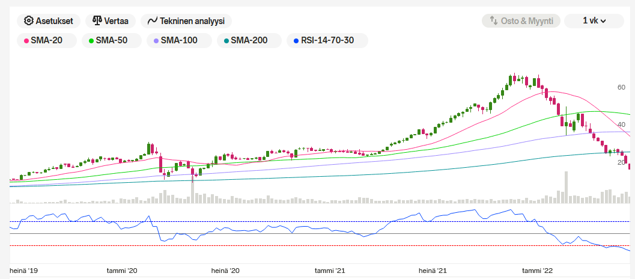Click the blue dashed RSI upper threshold line
The image size is (635, 279).
[300, 222]
